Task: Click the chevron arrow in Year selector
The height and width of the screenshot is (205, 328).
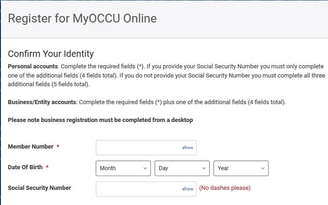Action: [263, 168]
